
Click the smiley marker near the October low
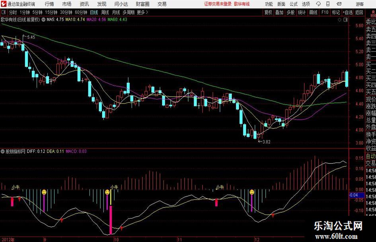click(107, 192)
